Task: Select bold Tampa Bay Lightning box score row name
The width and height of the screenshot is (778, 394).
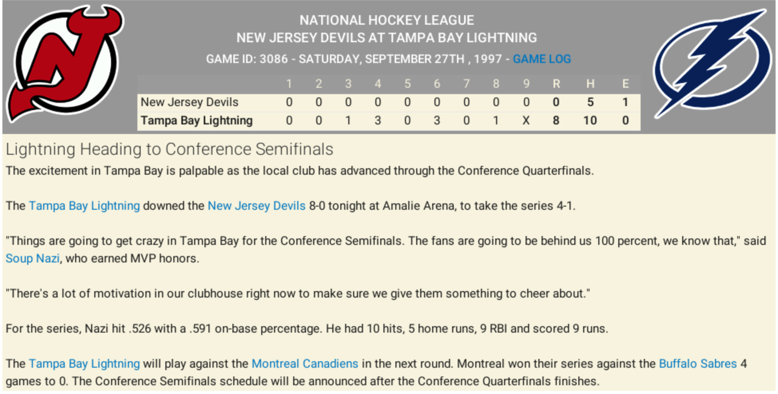Action: coord(196,120)
